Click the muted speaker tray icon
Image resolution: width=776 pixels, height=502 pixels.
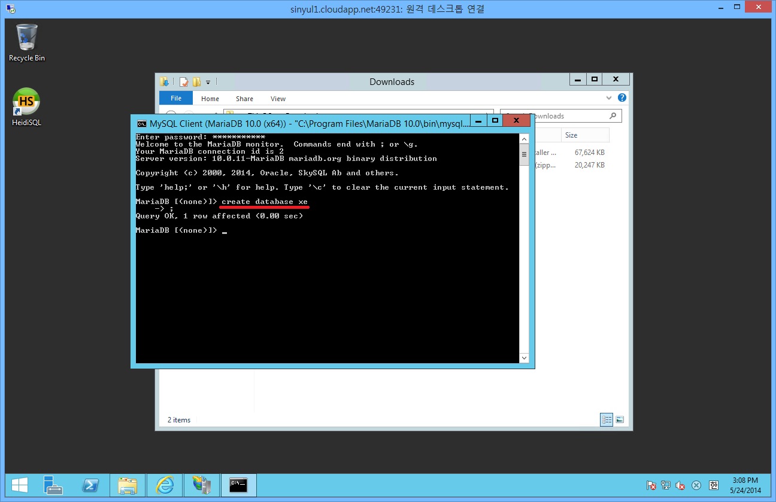coord(681,485)
